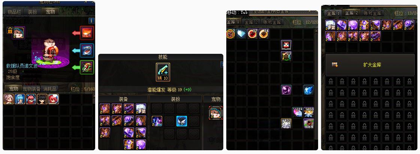Select the diamond item in 金库 1
Screen dimensions: 420x154
tap(241, 34)
